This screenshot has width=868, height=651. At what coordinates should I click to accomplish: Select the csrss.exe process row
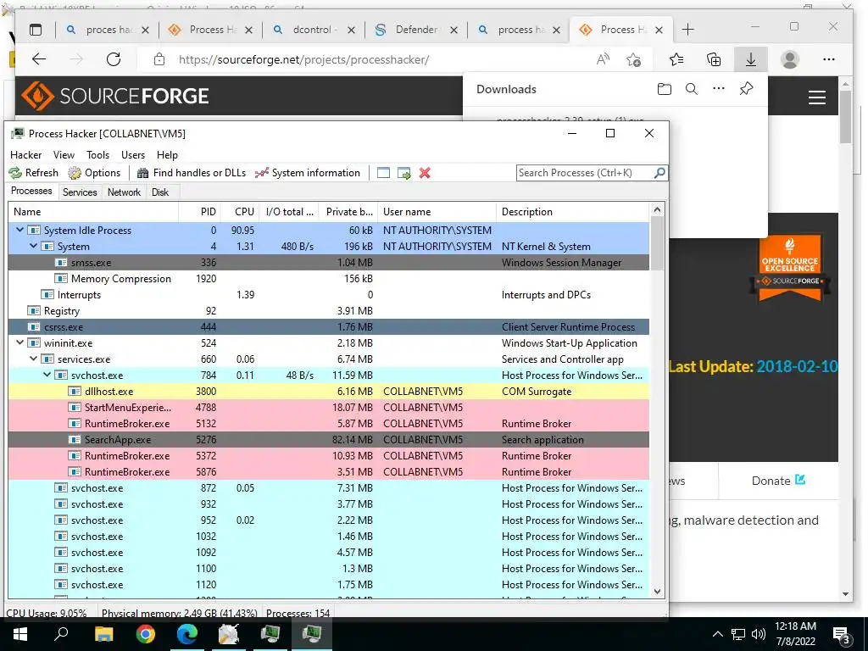pos(329,326)
